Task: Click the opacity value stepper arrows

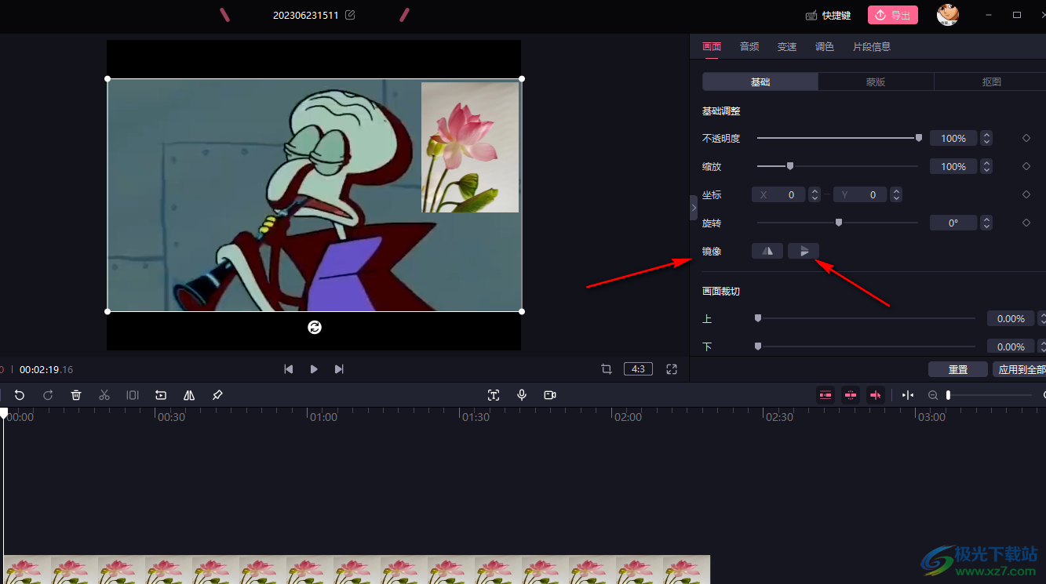Action: [986, 138]
